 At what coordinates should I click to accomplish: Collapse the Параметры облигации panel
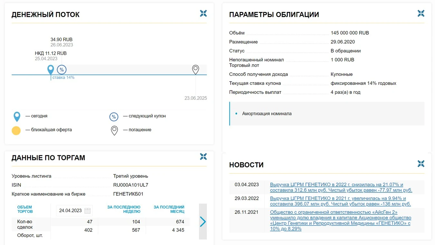421,13
